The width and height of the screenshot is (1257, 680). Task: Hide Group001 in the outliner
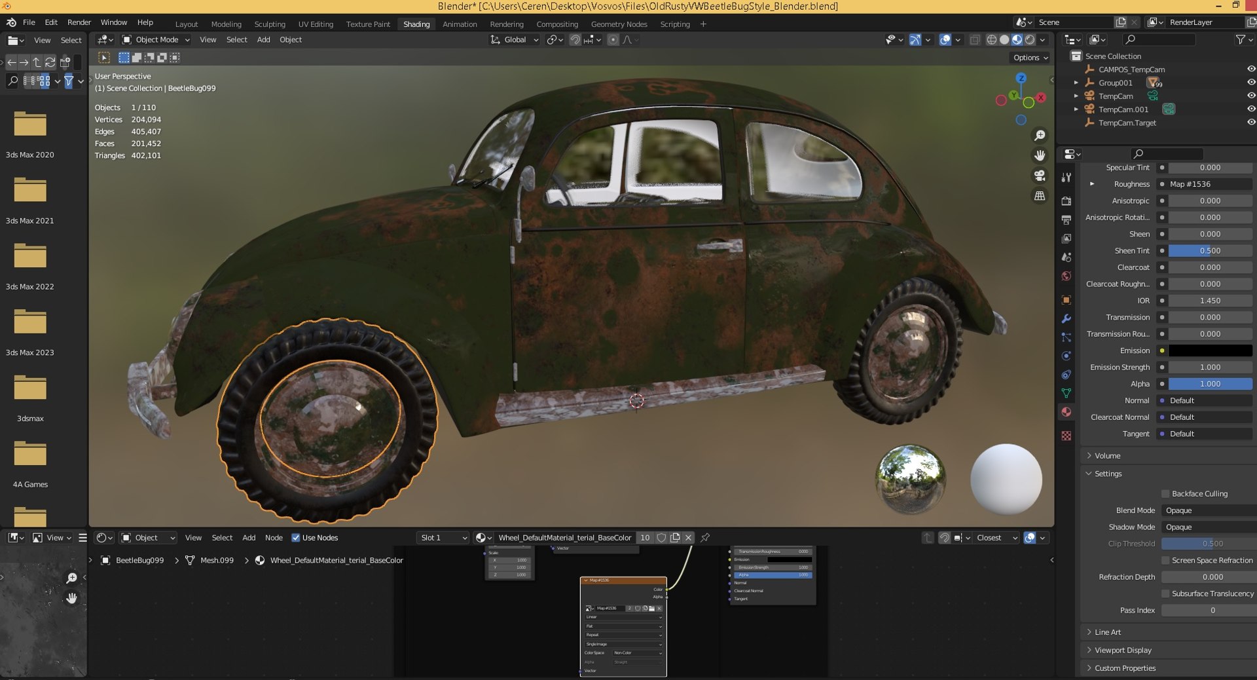pyautogui.click(x=1250, y=83)
